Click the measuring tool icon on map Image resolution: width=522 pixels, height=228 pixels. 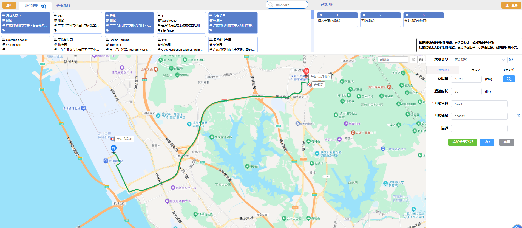point(413,60)
